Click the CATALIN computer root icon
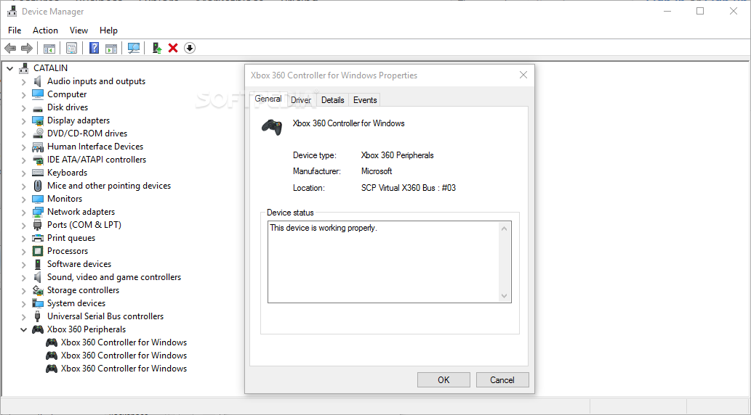This screenshot has width=751, height=415. (23, 68)
